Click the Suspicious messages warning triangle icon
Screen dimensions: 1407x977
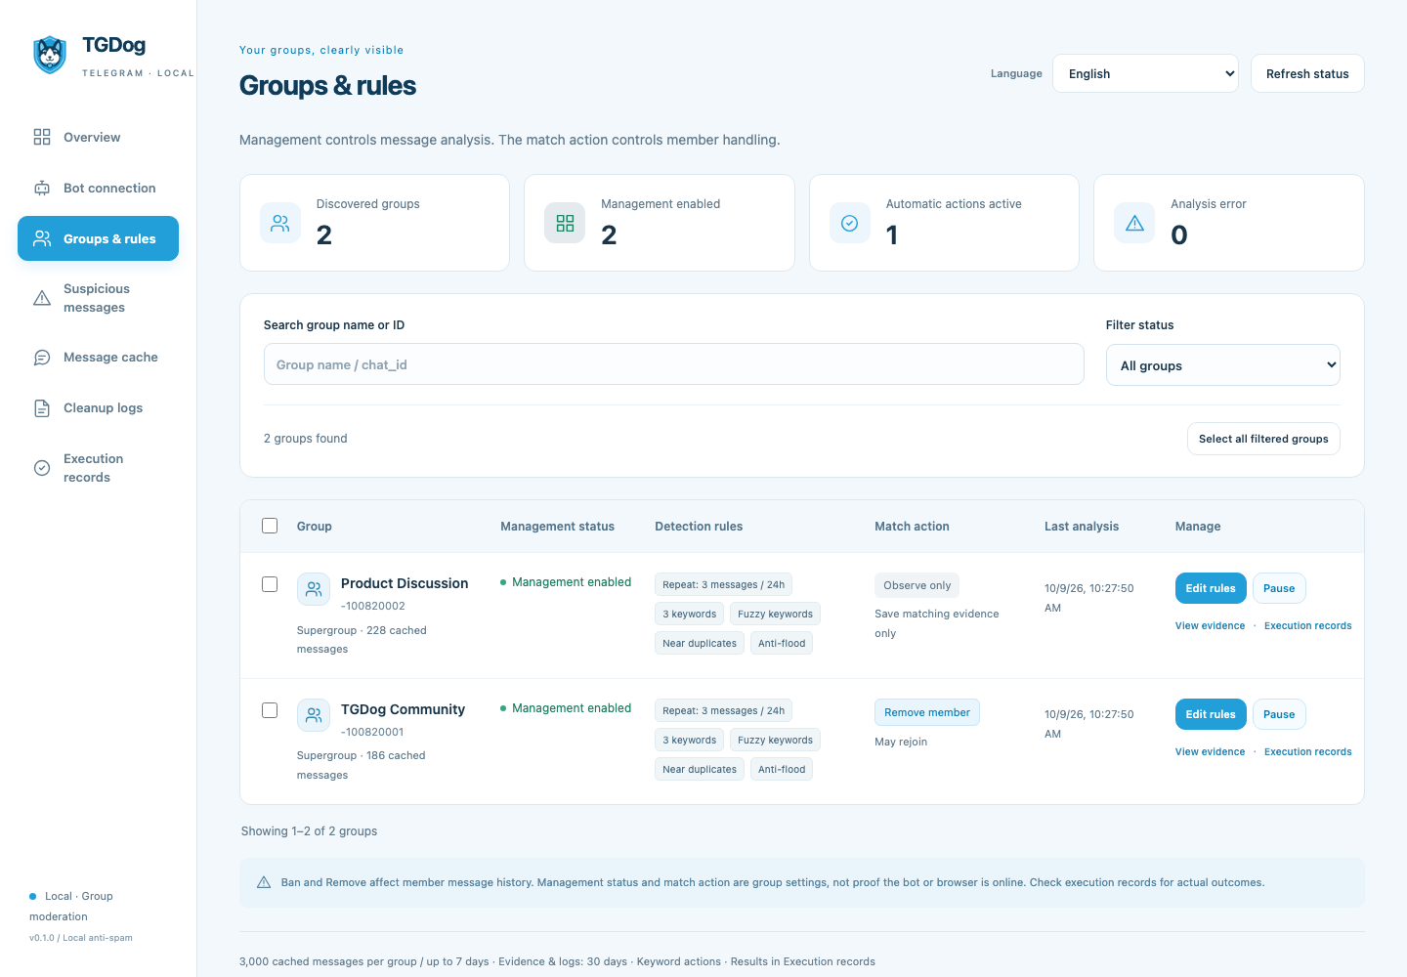(42, 298)
